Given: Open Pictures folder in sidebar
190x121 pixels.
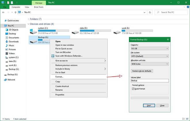Looking at the screenshot, I should (x=11, y=50).
